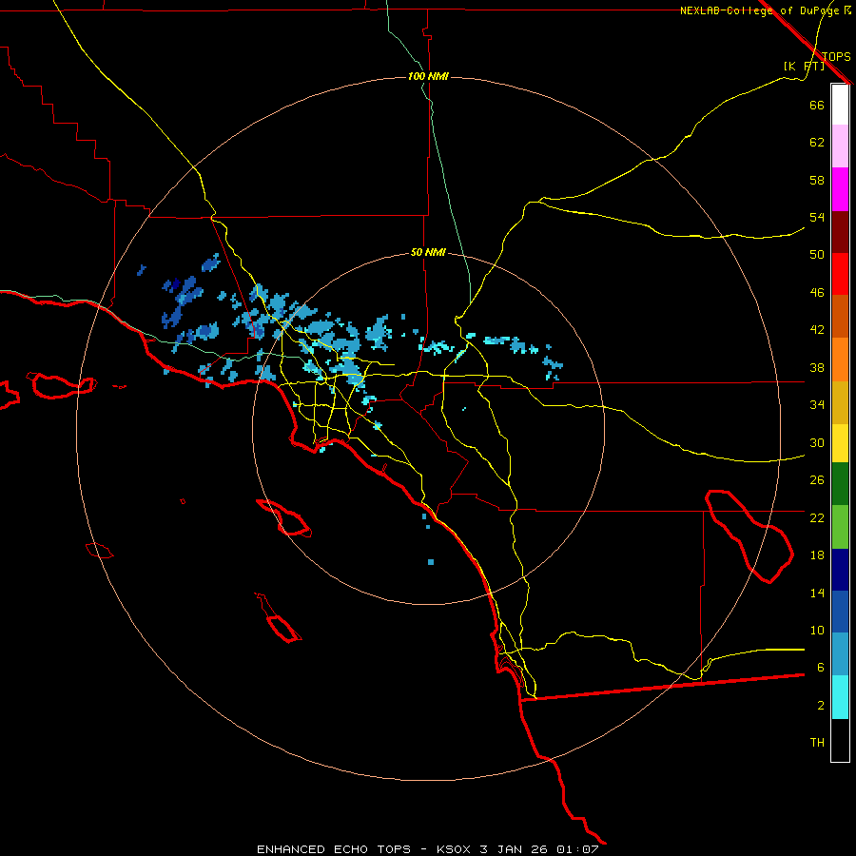Click the yellow legend swatch
856x856 pixels.
pos(840,443)
